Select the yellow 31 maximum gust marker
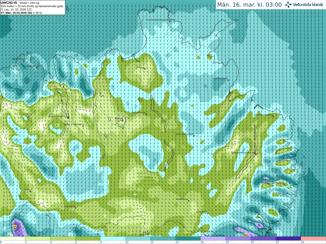The image size is (326, 244). tap(15, 226)
